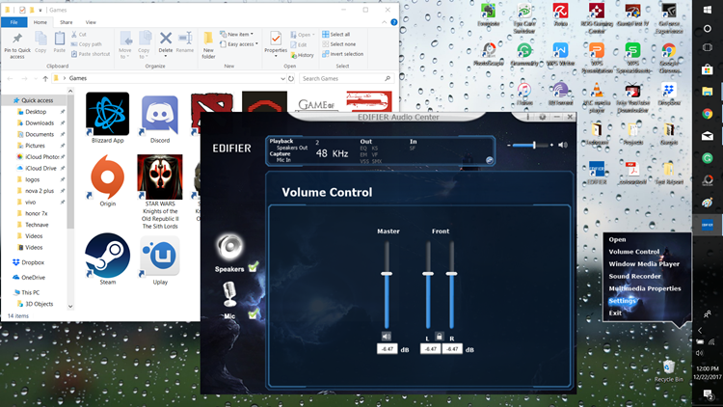The height and width of the screenshot is (407, 723).
Task: Decrease volume with the minus button
Action: point(509,145)
